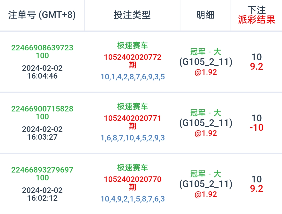282x214 pixels.
Task: Click result numbers 10,4,9,2,1,5,8,7,6,3
Action: (x=133, y=199)
